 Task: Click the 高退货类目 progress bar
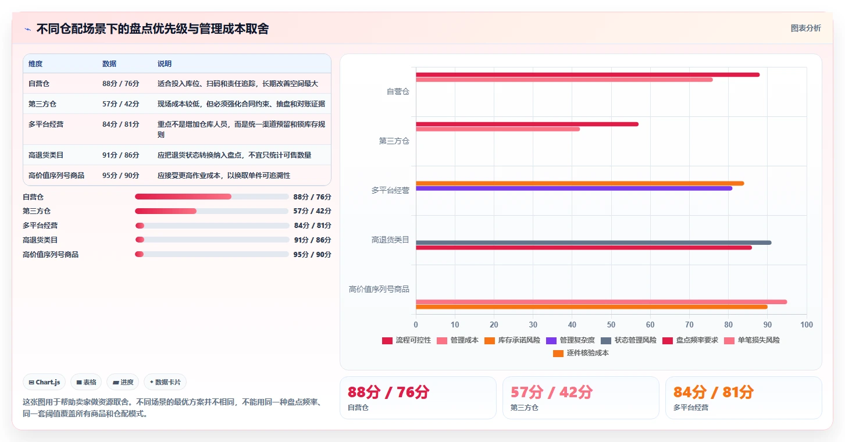click(x=212, y=240)
